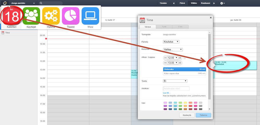Switch to Kuukausi month view
Image resolution: width=260 pixels, height=125 pixels.
[x=206, y=3]
